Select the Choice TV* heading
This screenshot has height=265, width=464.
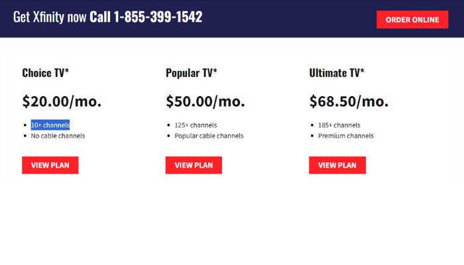coord(46,73)
